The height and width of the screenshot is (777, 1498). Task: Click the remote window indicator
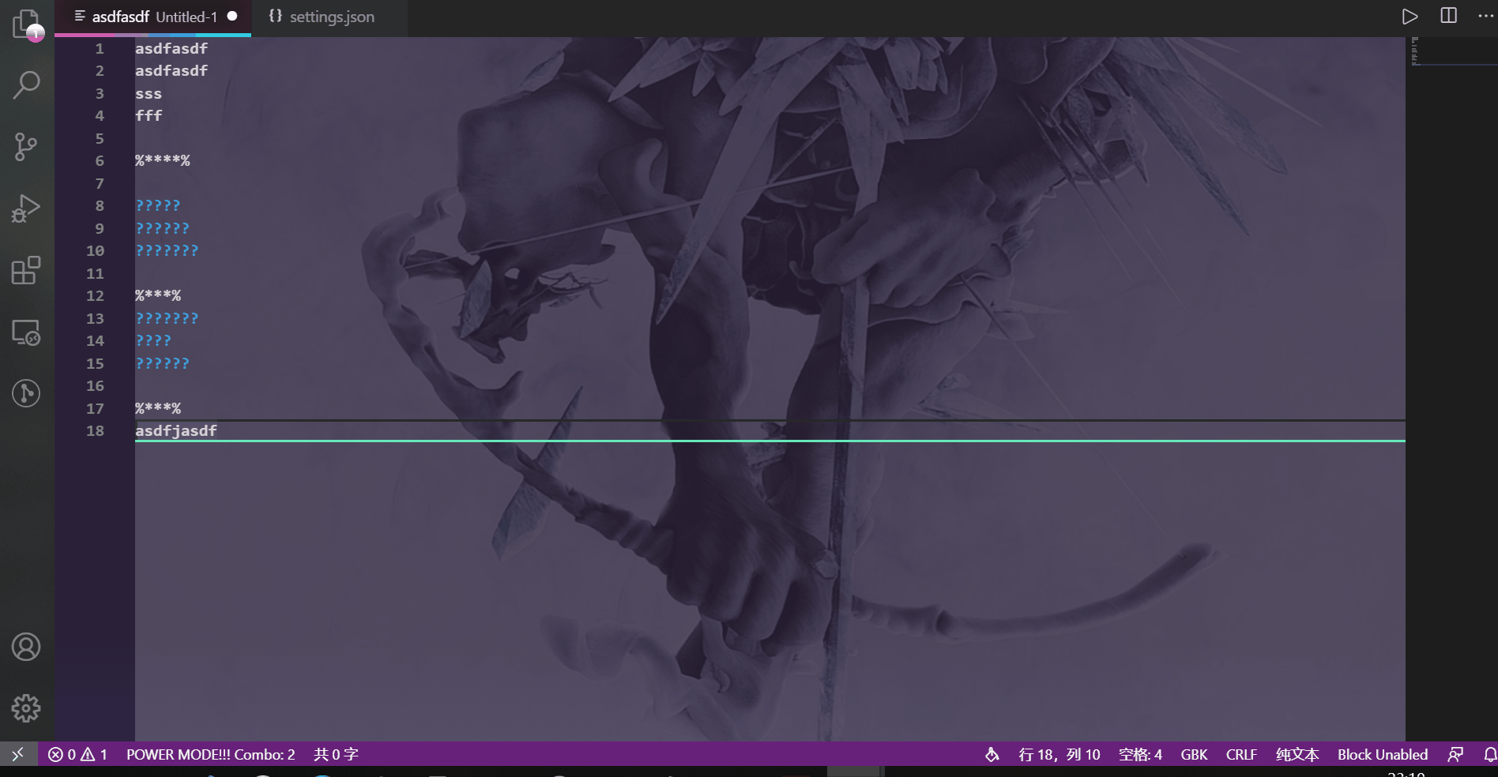point(18,755)
